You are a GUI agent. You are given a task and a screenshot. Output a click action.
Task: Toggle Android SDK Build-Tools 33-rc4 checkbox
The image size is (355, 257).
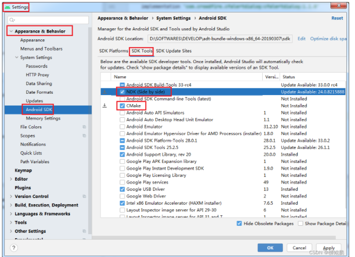(122, 85)
